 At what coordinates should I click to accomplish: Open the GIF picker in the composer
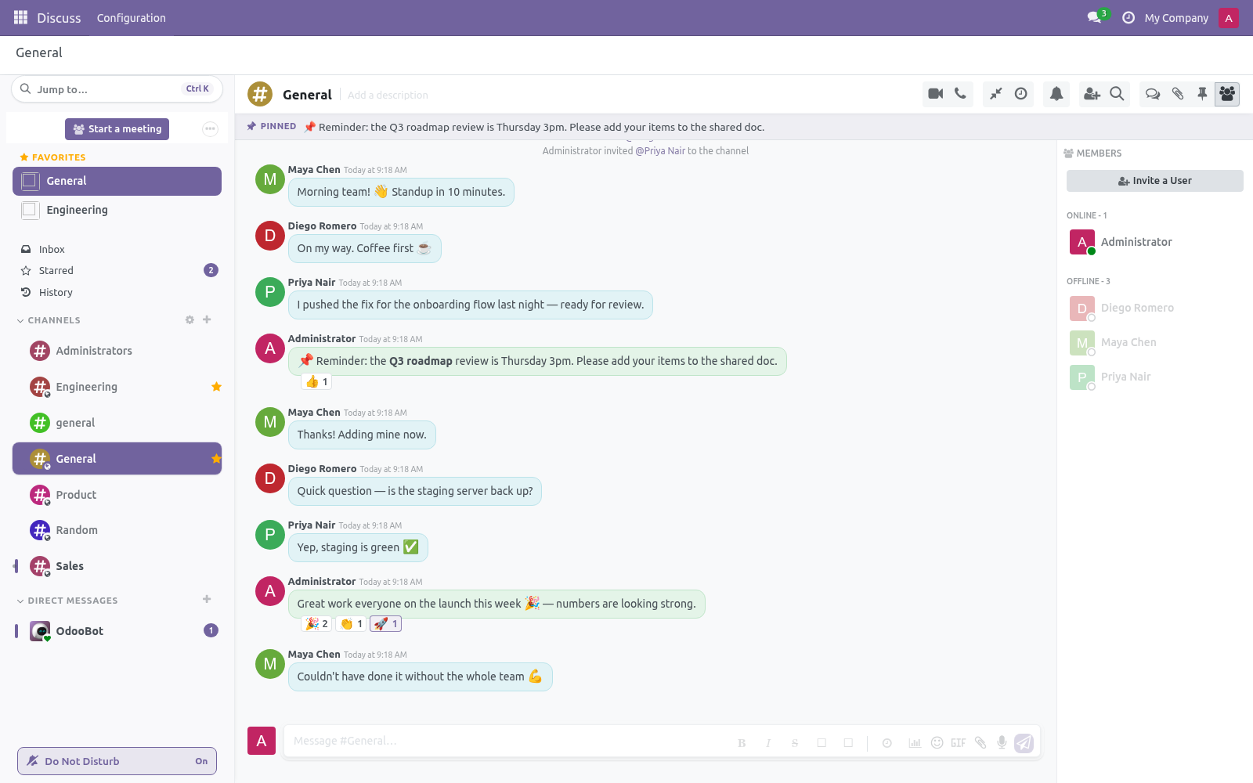click(x=959, y=743)
